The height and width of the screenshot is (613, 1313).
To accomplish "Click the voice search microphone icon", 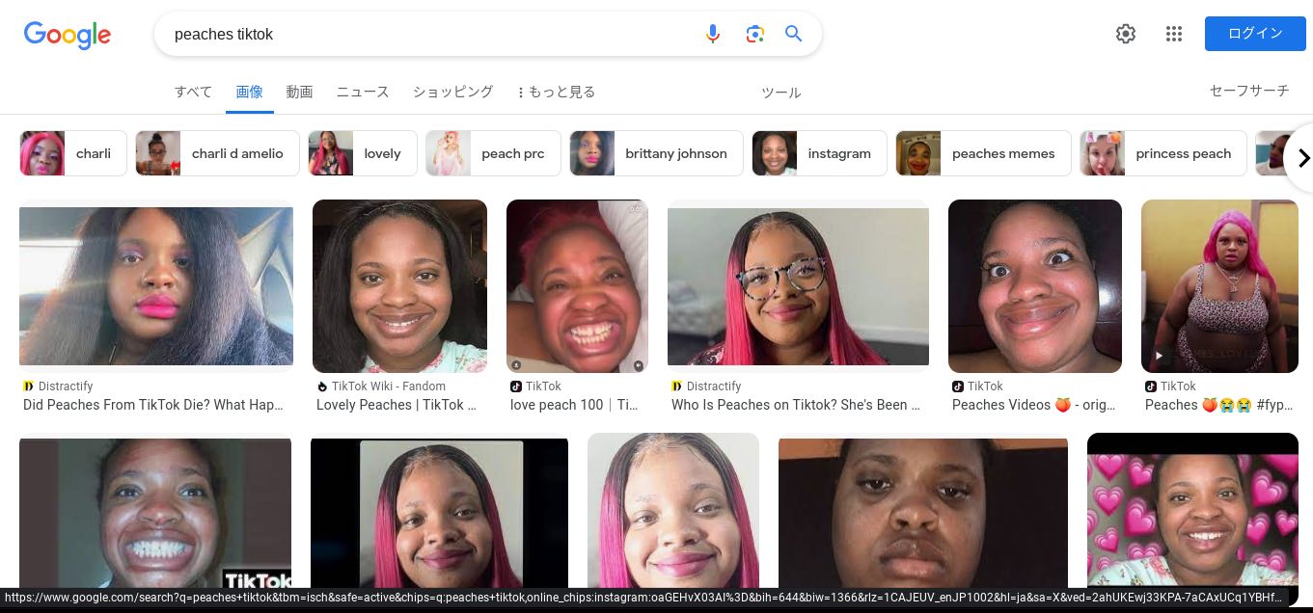I will (x=713, y=35).
